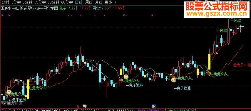Screen dimensions: 251x111
Task: Open the 15分钟 chart period
Action: (x=40, y=2)
